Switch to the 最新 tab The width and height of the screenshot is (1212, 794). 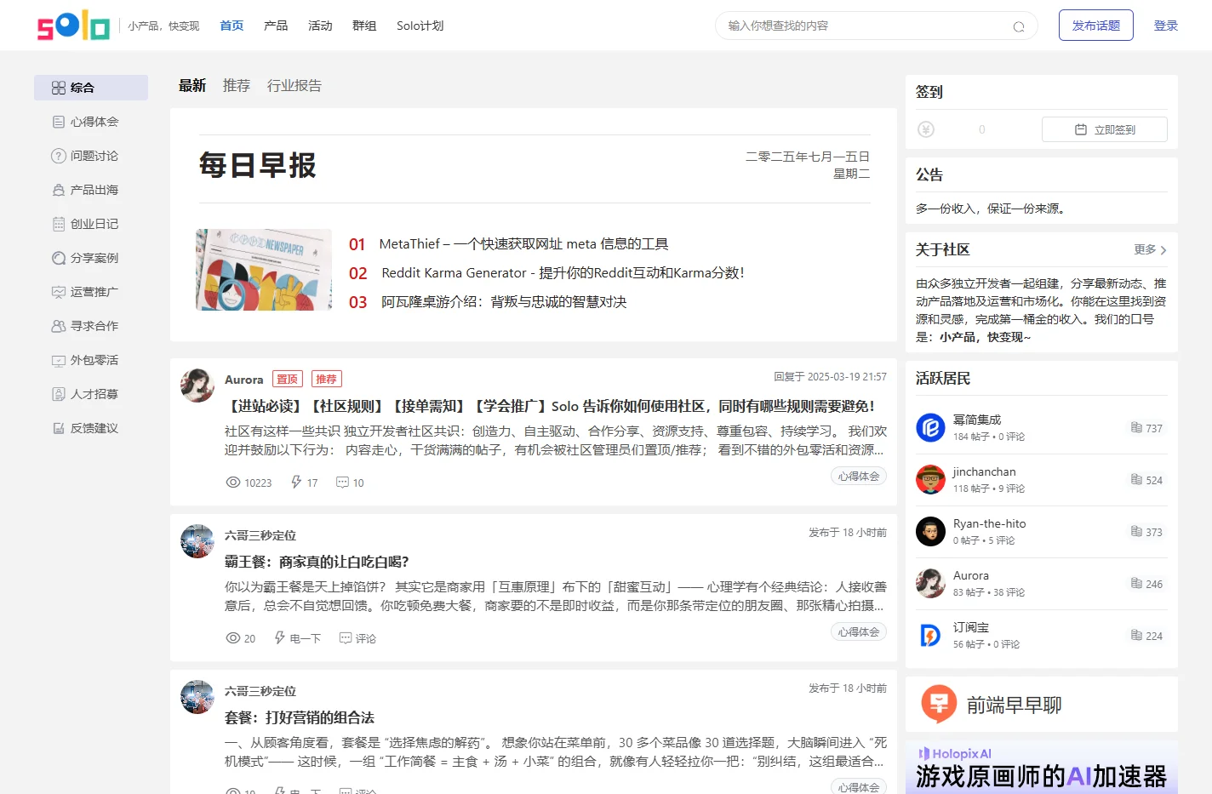[192, 85]
